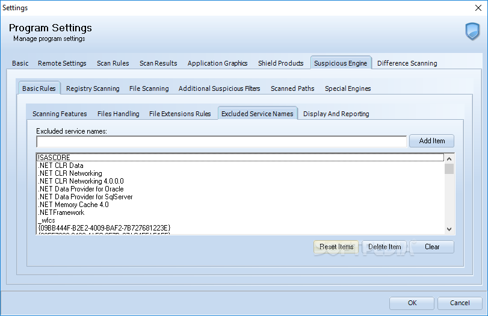The height and width of the screenshot is (316, 488).
Task: Select the {09BB444F-B2E2-4009...} GUID entry
Action: tap(241, 228)
